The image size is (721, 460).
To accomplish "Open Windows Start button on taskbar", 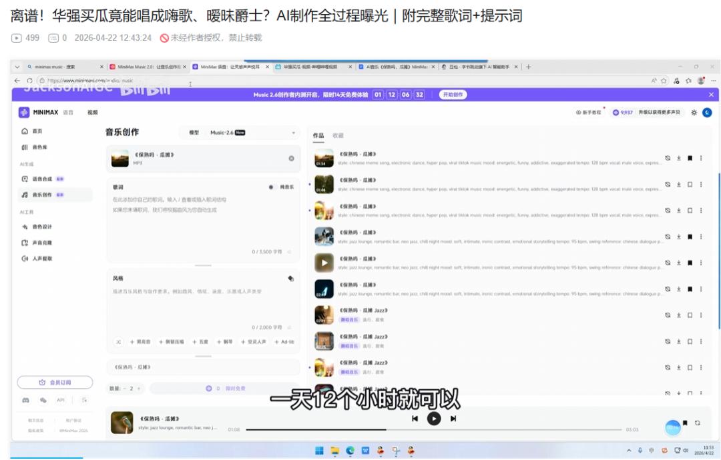I will pyautogui.click(x=319, y=451).
